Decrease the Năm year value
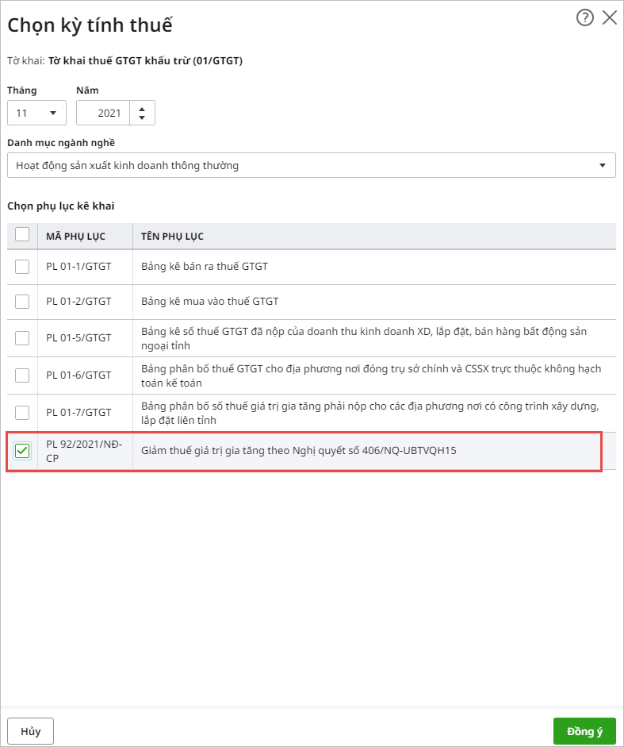Screen dimensions: 624x747 coord(142,117)
